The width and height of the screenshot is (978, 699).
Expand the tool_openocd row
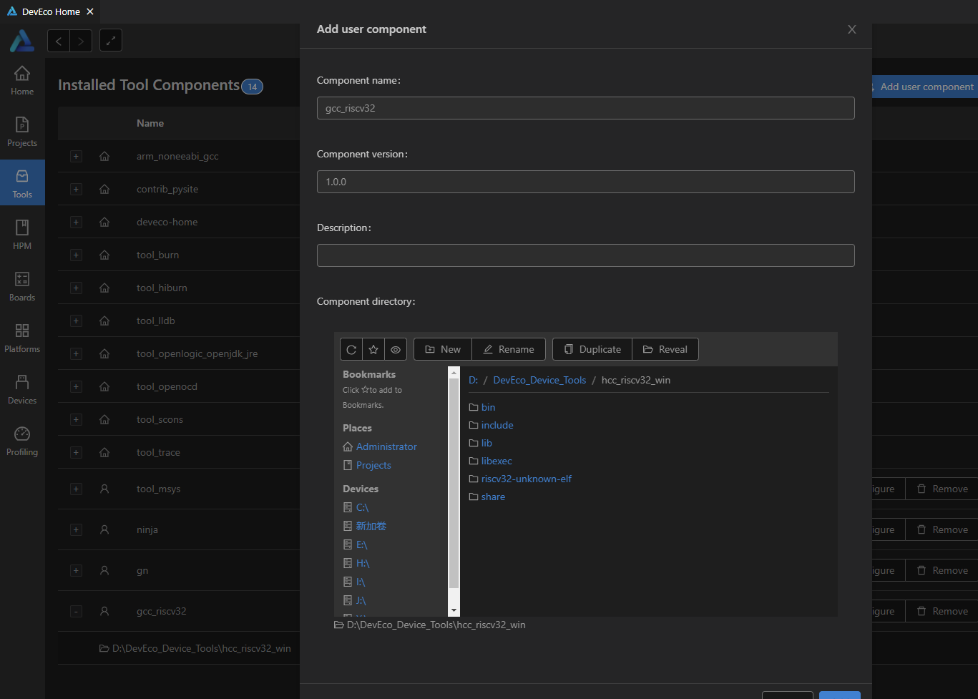click(76, 386)
